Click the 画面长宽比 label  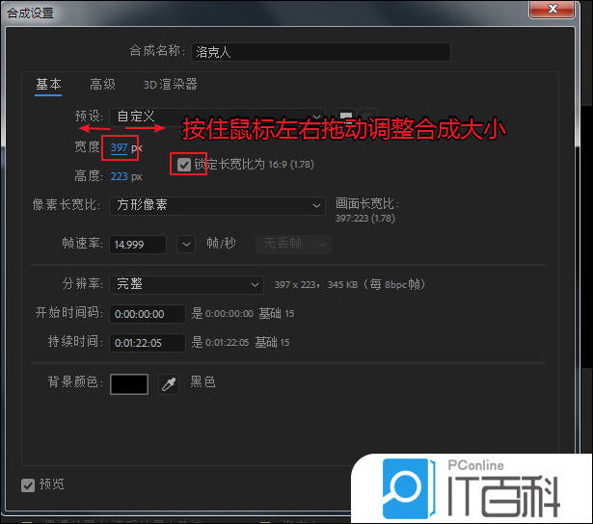[366, 204]
